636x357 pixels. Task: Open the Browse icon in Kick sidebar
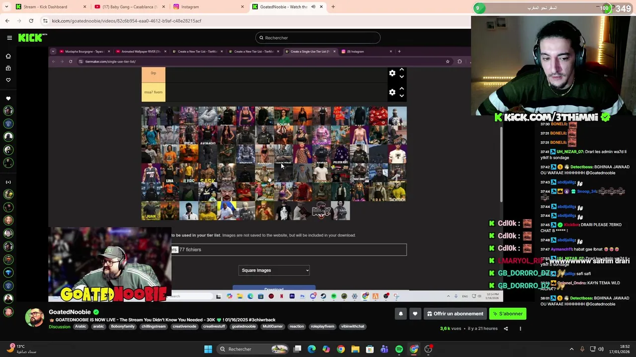tap(8, 68)
